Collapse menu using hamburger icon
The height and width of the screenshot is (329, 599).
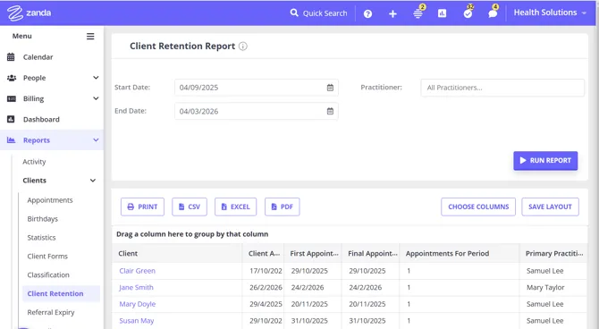pos(90,37)
